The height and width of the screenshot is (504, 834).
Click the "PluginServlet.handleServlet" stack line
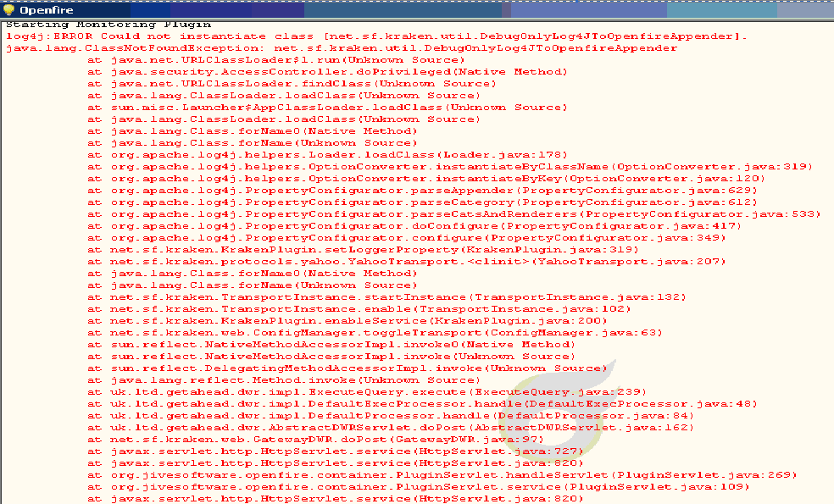point(442,475)
